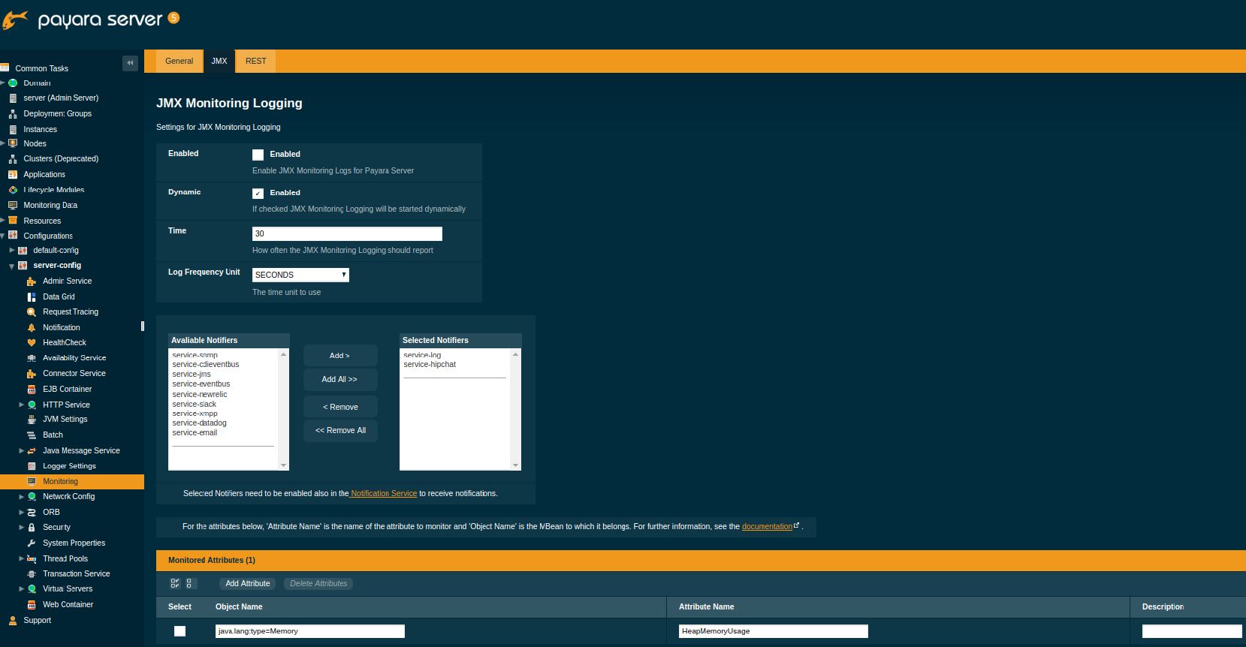This screenshot has height=647, width=1246.
Task: Click the Object Name input field
Action: pos(309,631)
